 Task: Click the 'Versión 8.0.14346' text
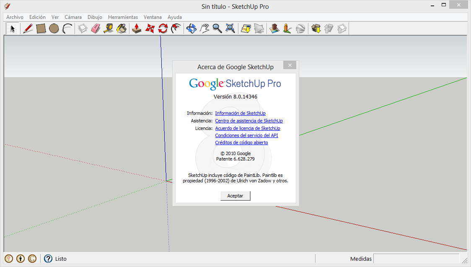coord(235,97)
